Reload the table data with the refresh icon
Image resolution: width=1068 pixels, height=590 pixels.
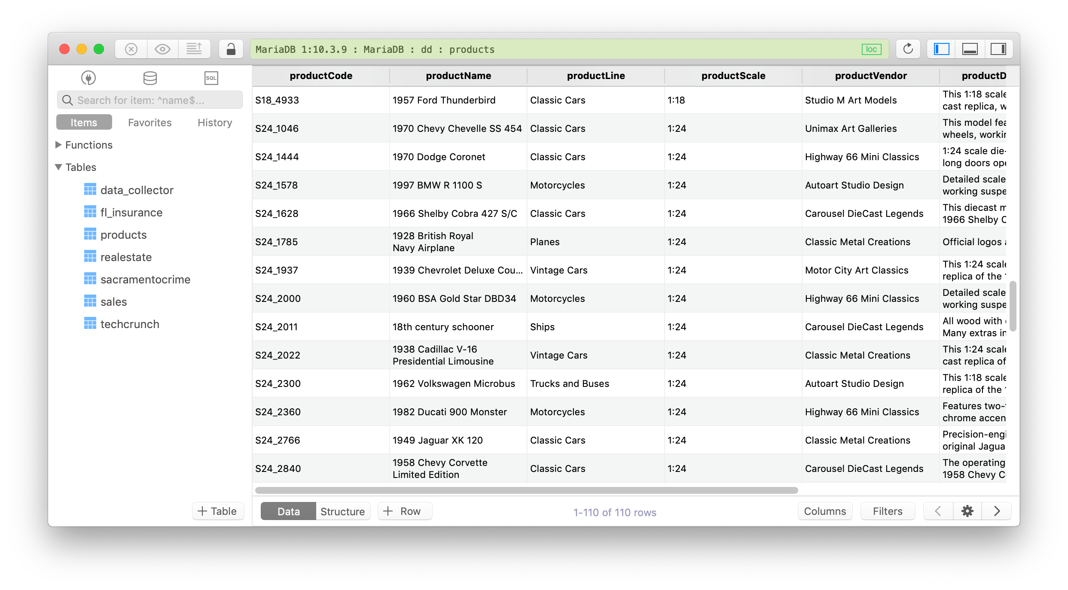click(x=908, y=49)
